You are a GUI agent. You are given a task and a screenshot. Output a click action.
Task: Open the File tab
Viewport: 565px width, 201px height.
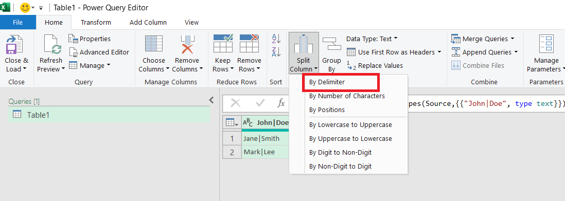click(x=17, y=22)
